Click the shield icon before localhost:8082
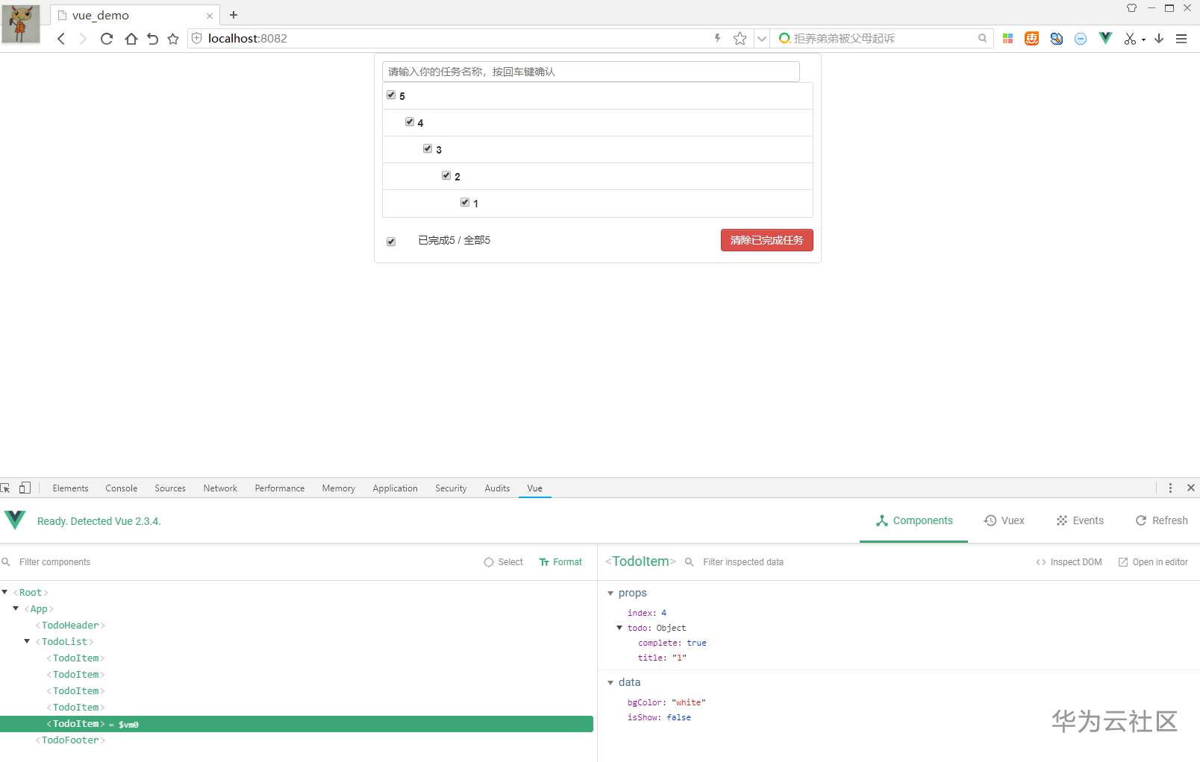This screenshot has height=762, width=1200. [x=197, y=38]
